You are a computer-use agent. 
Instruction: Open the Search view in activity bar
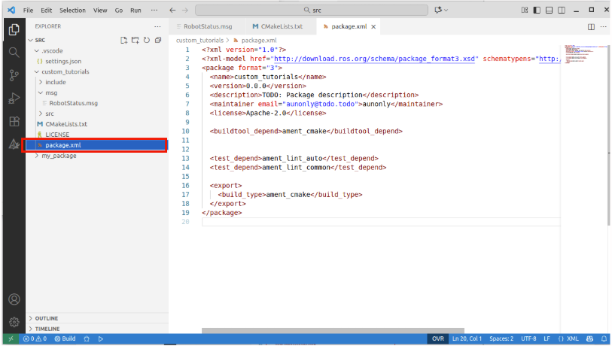14,52
